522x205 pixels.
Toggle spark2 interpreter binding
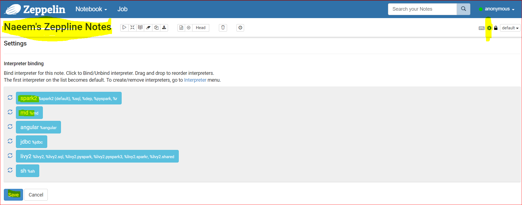pos(69,98)
